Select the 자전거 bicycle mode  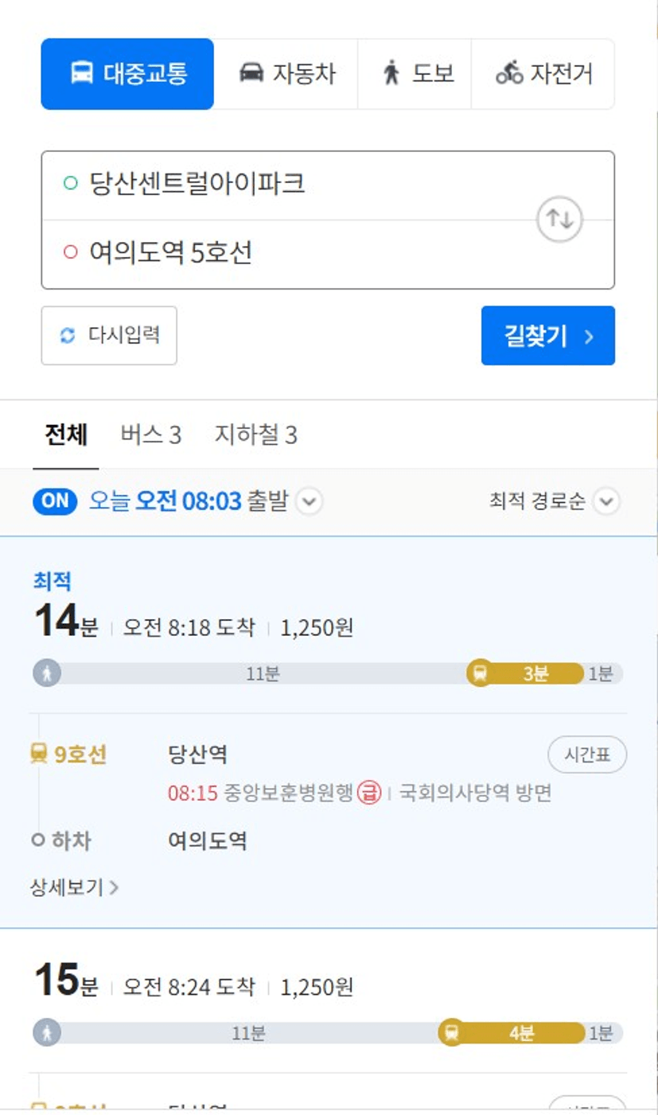(x=543, y=74)
